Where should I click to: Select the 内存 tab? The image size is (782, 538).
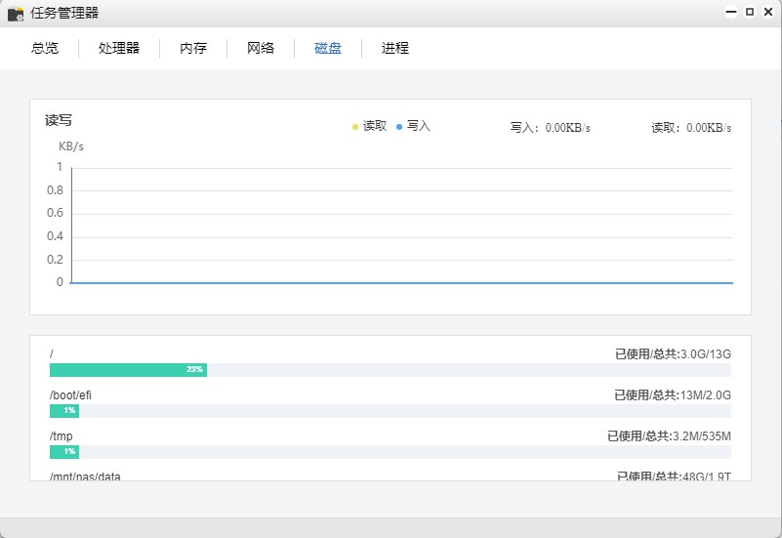click(x=193, y=48)
